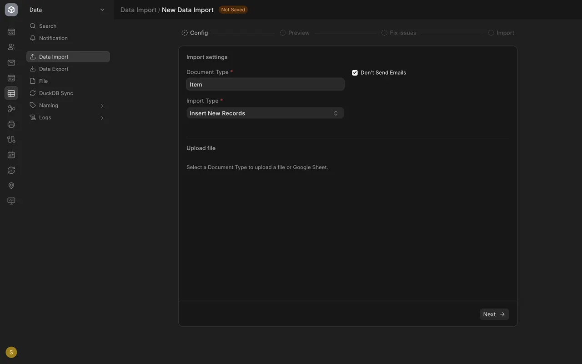Open the Data workspace dropdown chevron

point(102,10)
